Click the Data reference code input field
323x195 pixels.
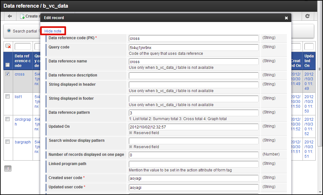(x=193, y=38)
